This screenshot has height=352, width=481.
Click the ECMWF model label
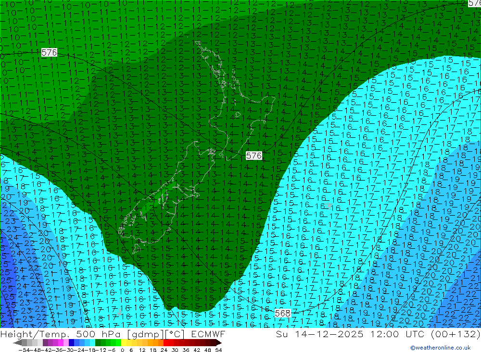pyautogui.click(x=206, y=334)
